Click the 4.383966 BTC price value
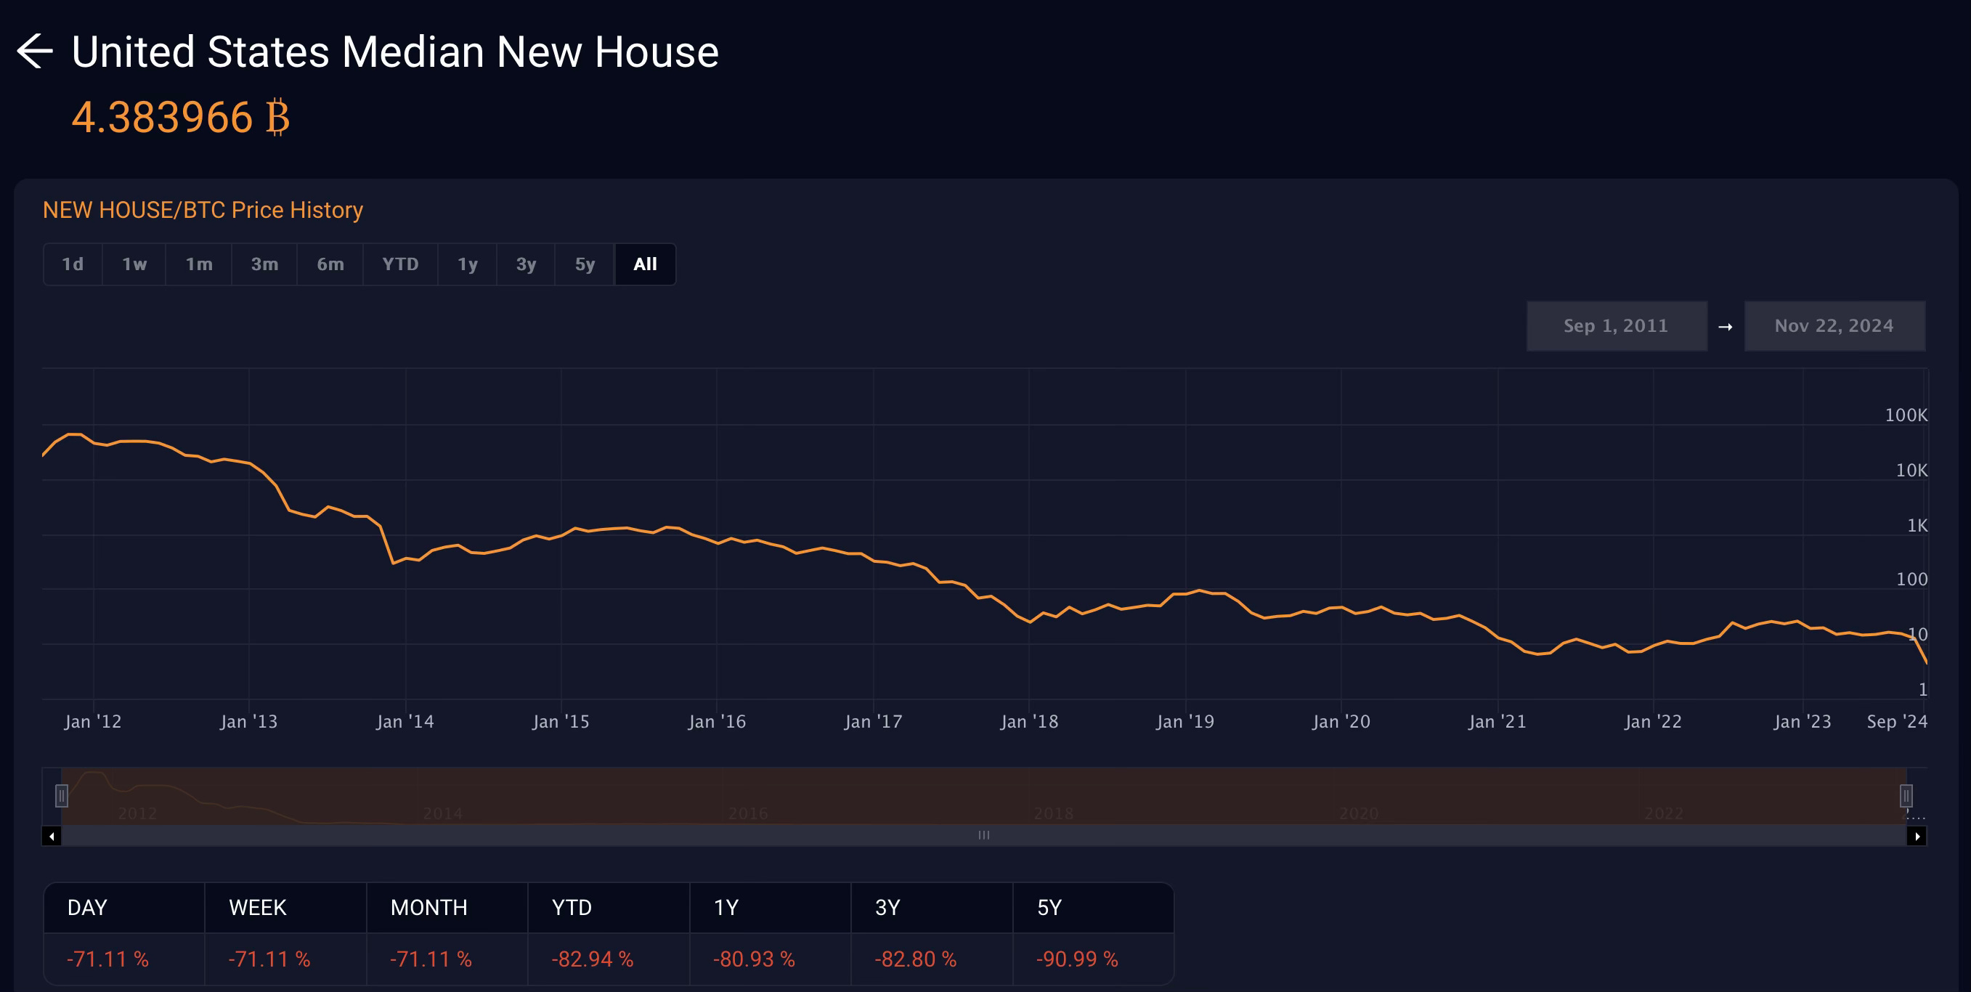Screen dimensions: 1971x992 181,118
